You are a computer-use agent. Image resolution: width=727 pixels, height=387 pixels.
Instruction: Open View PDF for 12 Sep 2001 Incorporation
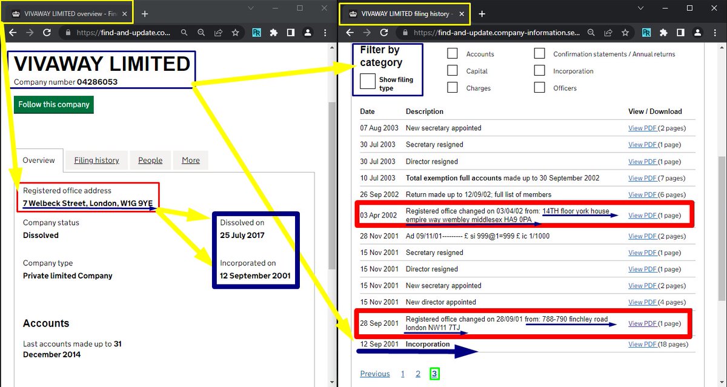pos(642,344)
